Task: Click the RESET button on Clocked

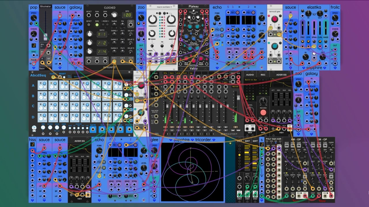Action: [89, 25]
